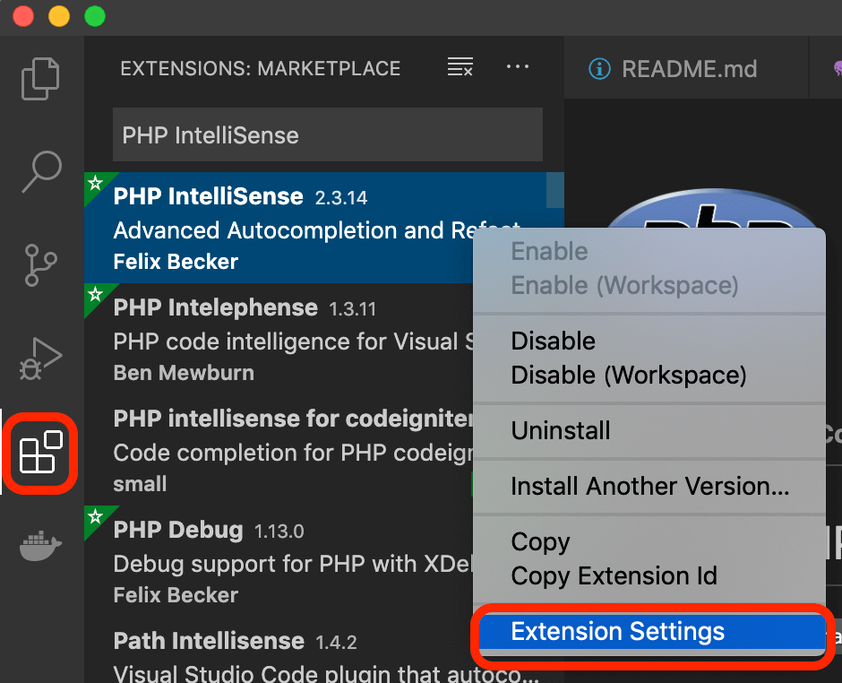Image resolution: width=842 pixels, height=683 pixels.
Task: Click PHP Intelephense recommended star badge
Action: tap(96, 294)
